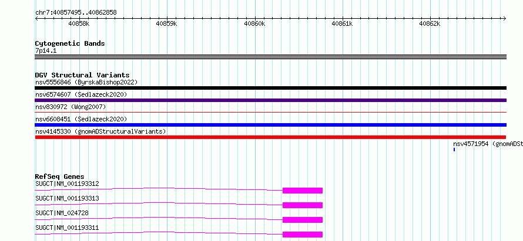
Task: Click the chr7:40857495..40862858 coordinate text
Action: 76,13
